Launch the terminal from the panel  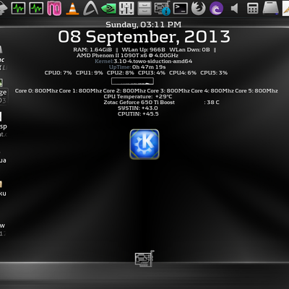point(181,9)
